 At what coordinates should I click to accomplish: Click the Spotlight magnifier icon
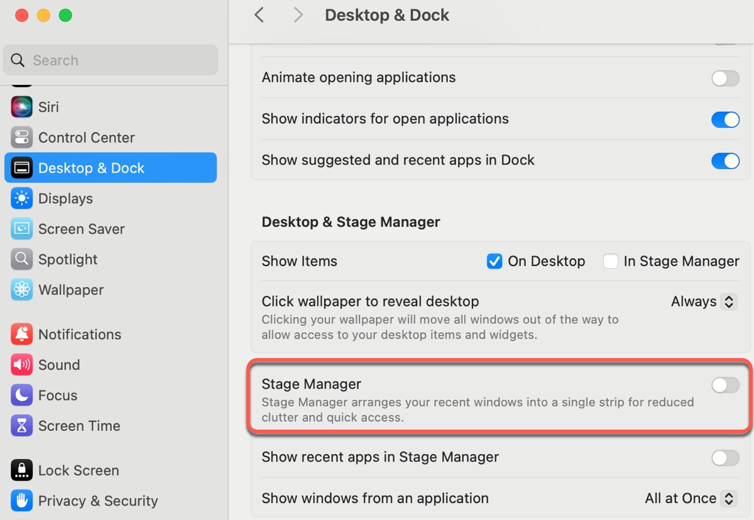pyautogui.click(x=21, y=259)
